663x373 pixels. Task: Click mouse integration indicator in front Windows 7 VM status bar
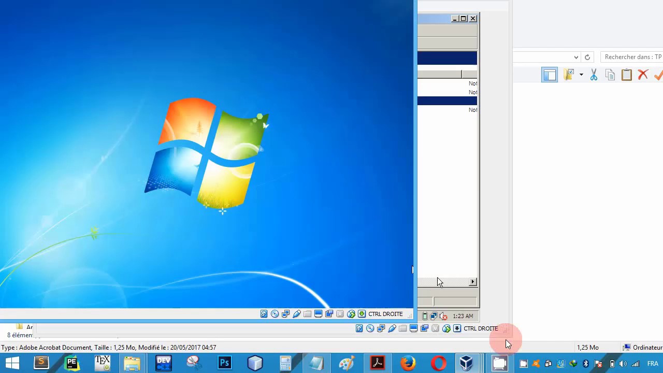351,314
